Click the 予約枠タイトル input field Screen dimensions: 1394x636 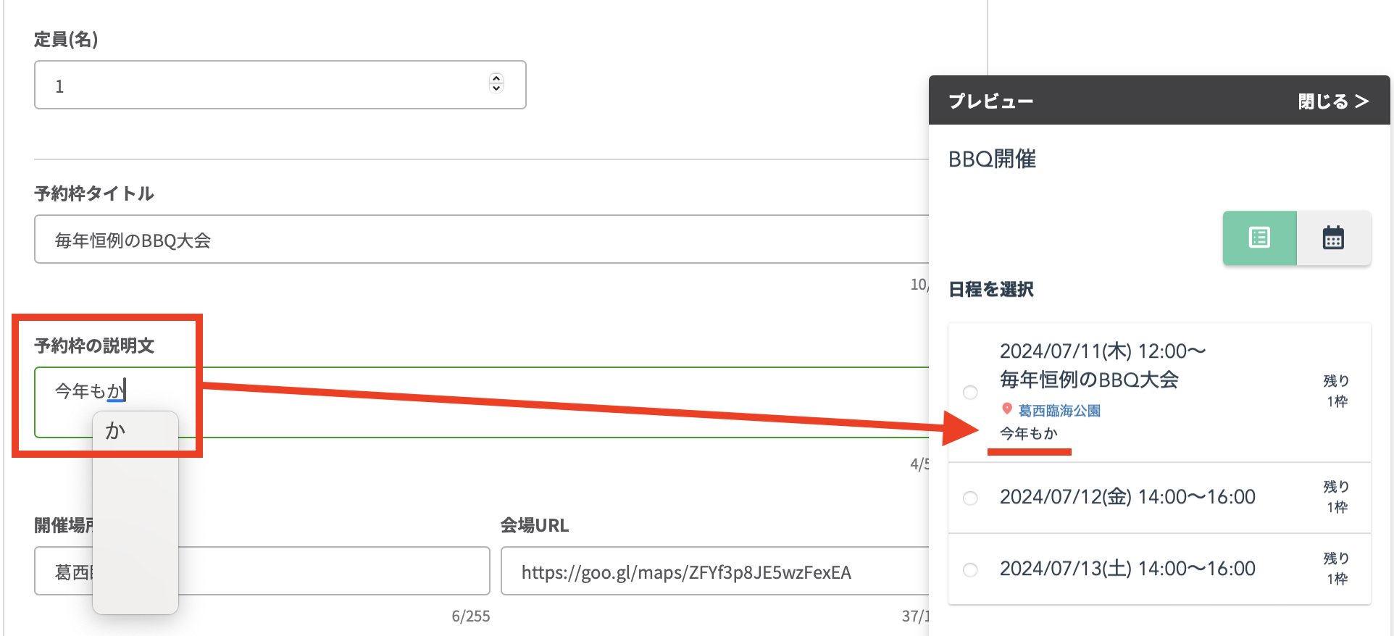click(478, 240)
